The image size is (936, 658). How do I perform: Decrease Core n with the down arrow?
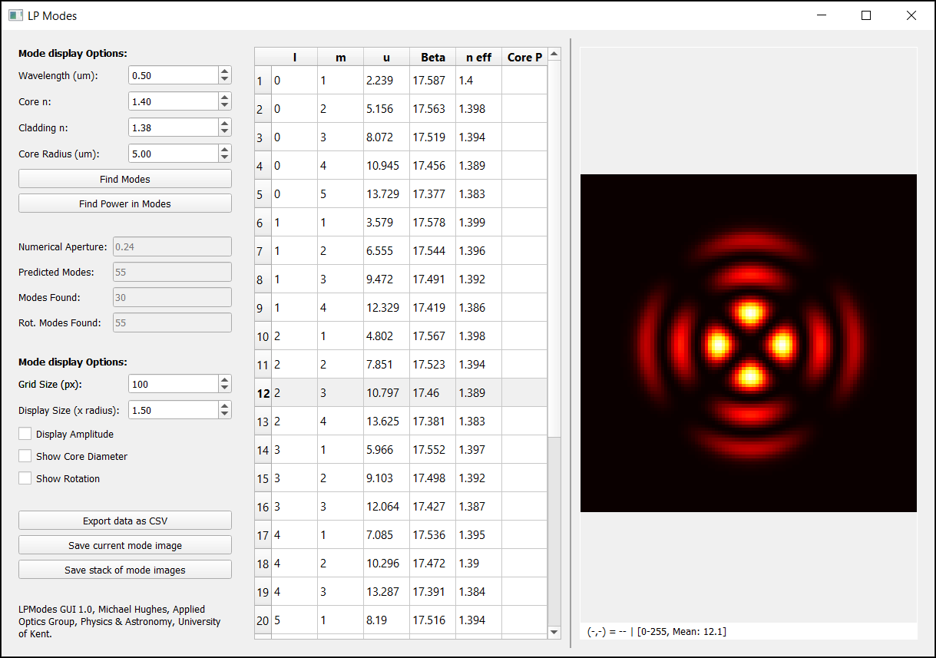point(223,105)
